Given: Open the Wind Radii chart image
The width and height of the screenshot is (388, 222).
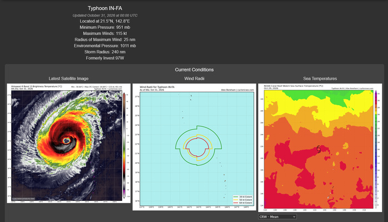Looking at the screenshot, I should click(x=194, y=147).
